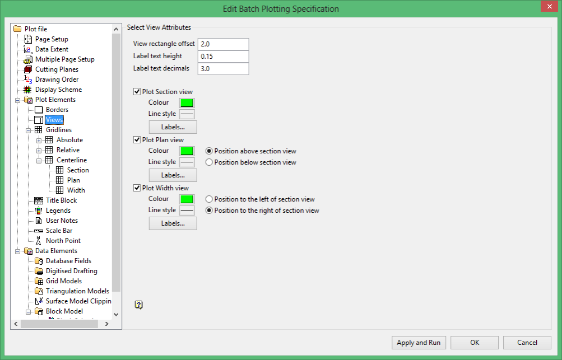
Task: Open the Plot Section view colour swatch
Action: (x=187, y=103)
